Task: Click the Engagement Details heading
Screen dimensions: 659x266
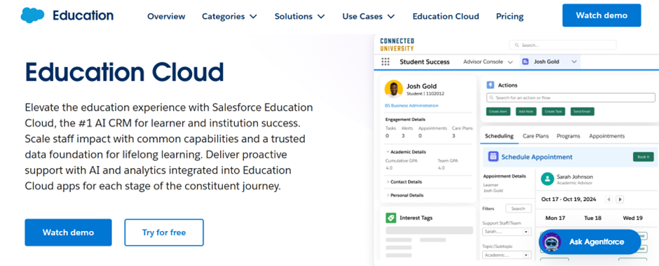Action: [x=405, y=120]
